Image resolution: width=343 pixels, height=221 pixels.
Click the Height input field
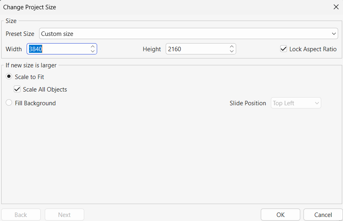pyautogui.click(x=197, y=49)
